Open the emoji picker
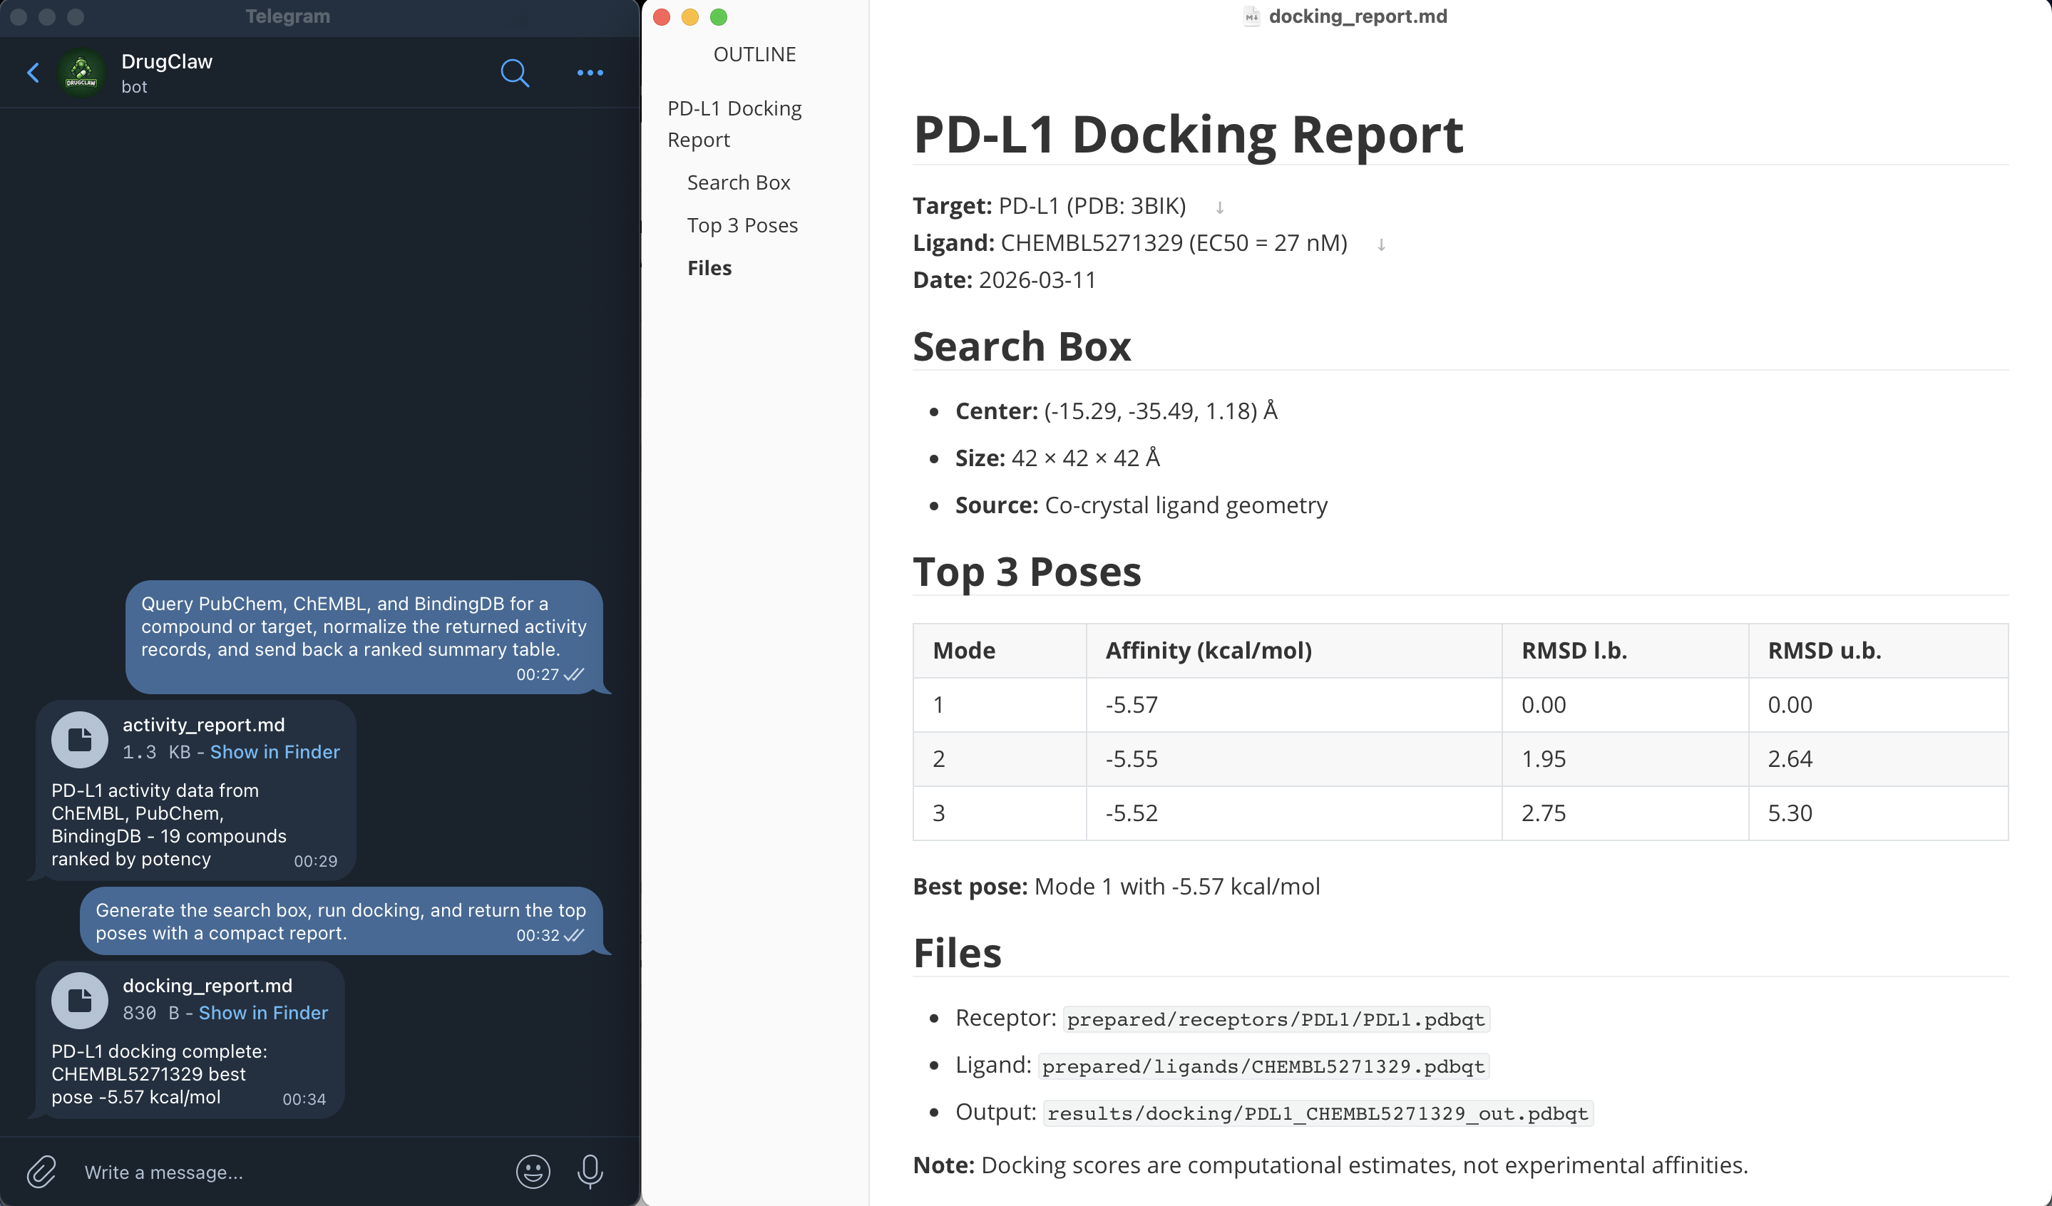The image size is (2052, 1206). point(533,1172)
